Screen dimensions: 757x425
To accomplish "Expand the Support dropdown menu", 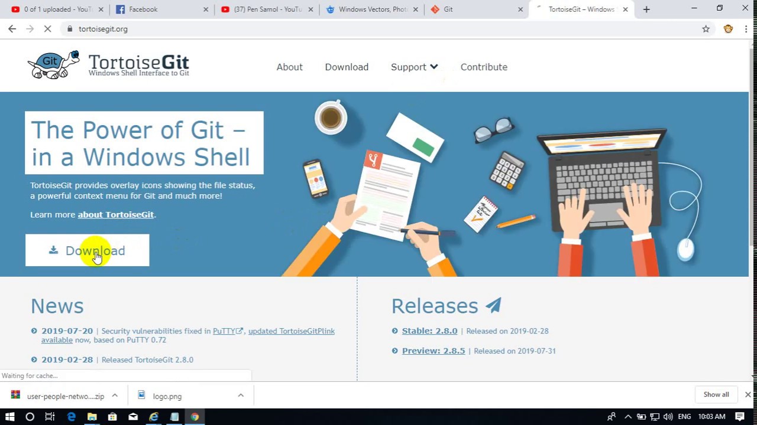I will tap(414, 67).
